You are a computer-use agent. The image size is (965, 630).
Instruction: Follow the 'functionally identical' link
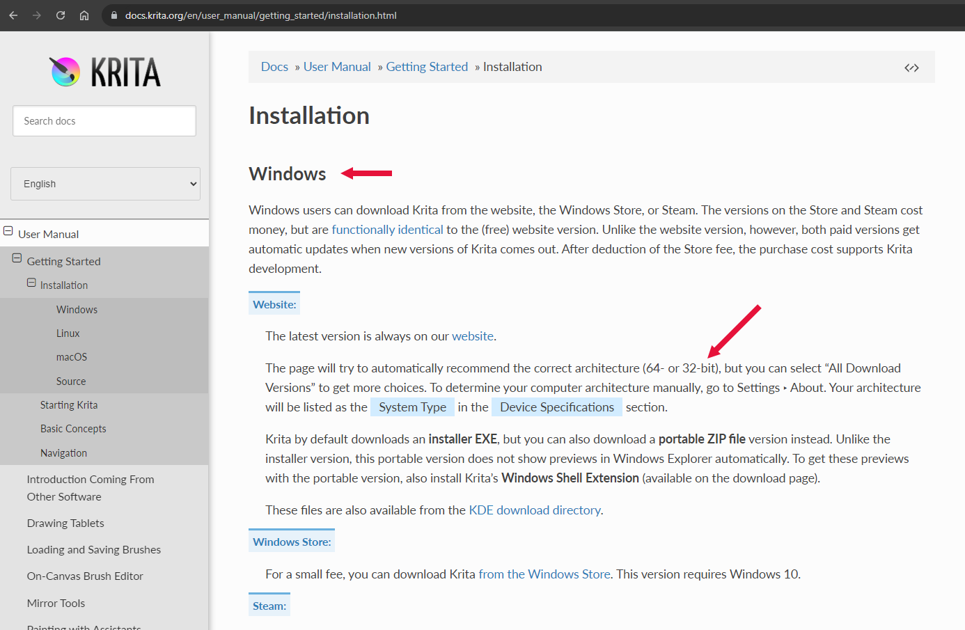[387, 230]
